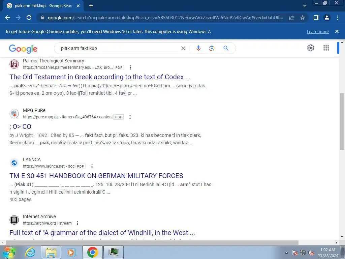Submit search with magnifier icon
This screenshot has height=259, width=345.
226,48
